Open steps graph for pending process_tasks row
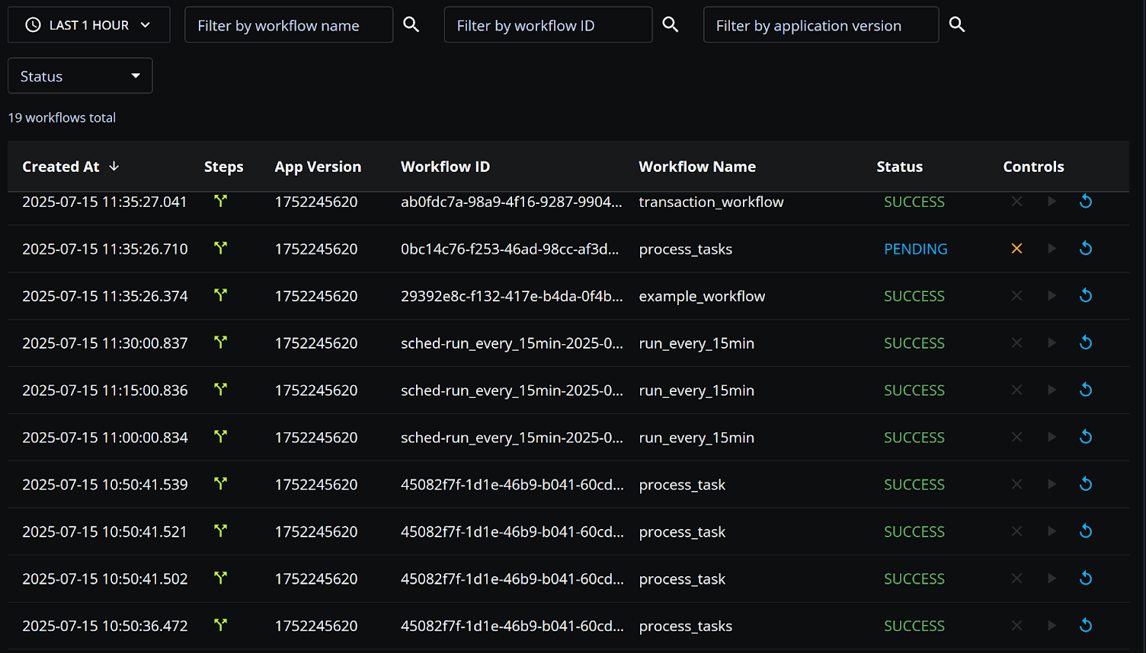The width and height of the screenshot is (1146, 653). point(220,248)
